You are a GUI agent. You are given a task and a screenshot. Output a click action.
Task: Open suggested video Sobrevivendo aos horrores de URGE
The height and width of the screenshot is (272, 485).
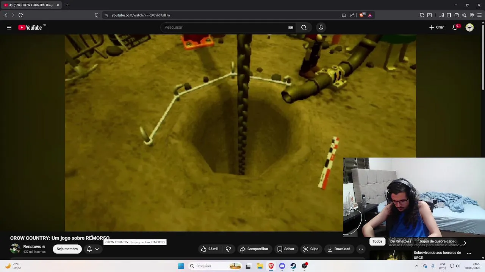437,255
